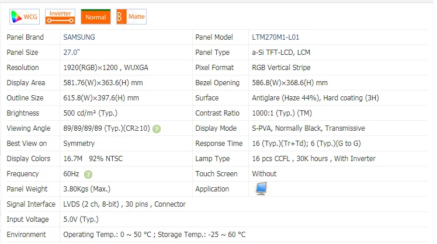This screenshot has height=244, width=437.
Task: Select the Symmetry best view value
Action: (x=79, y=144)
